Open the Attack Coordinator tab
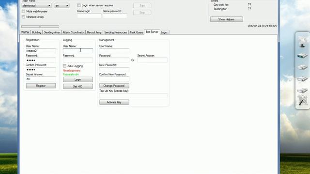This screenshot has height=174, width=310. [73, 32]
